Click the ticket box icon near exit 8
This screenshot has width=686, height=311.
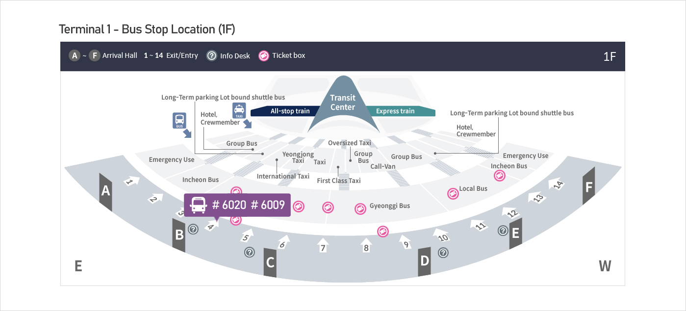(x=382, y=231)
